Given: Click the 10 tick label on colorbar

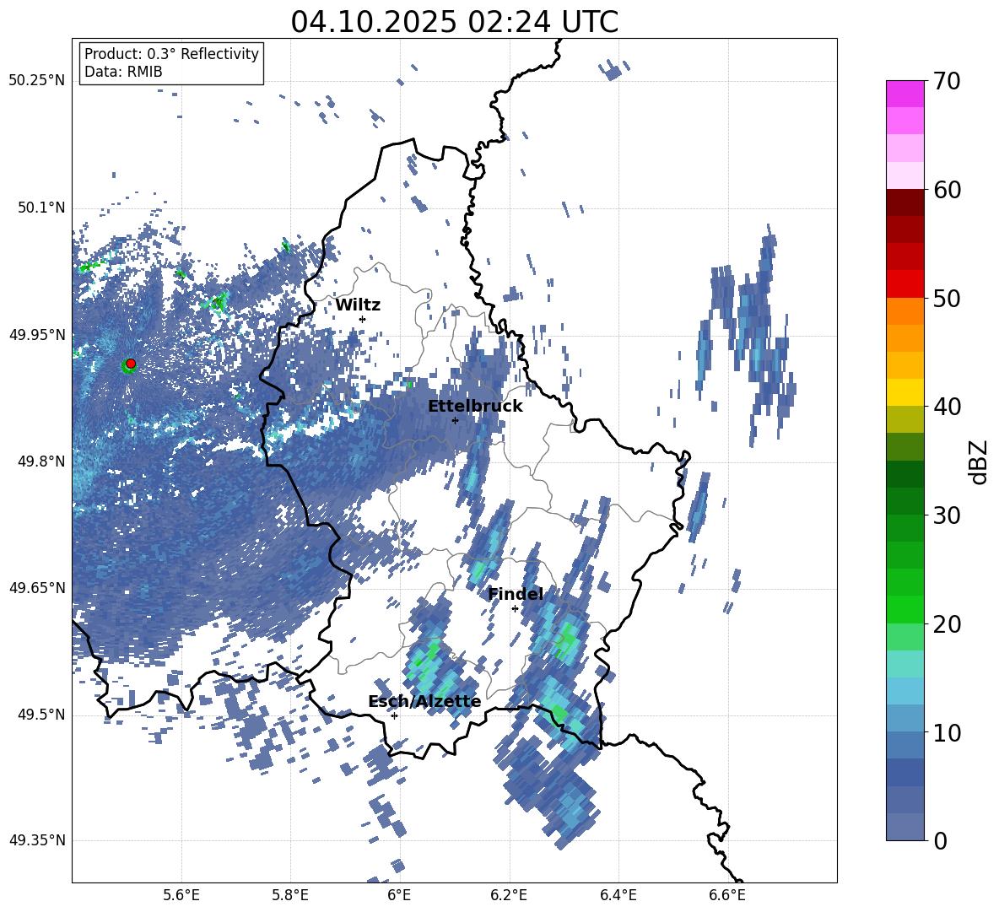Looking at the screenshot, I should click(x=947, y=732).
